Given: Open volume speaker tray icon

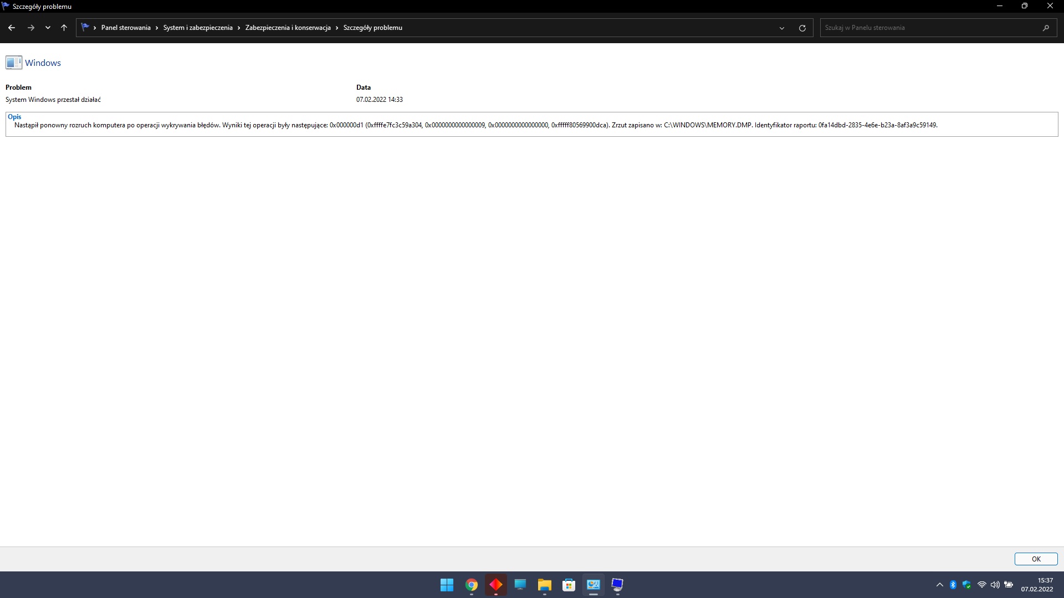Looking at the screenshot, I should coord(995,585).
